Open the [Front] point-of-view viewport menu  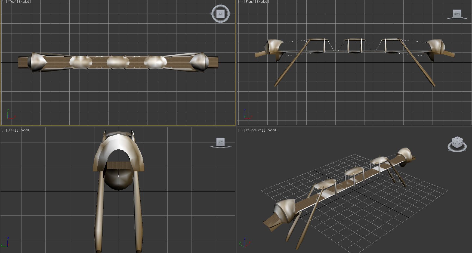[x=249, y=2]
